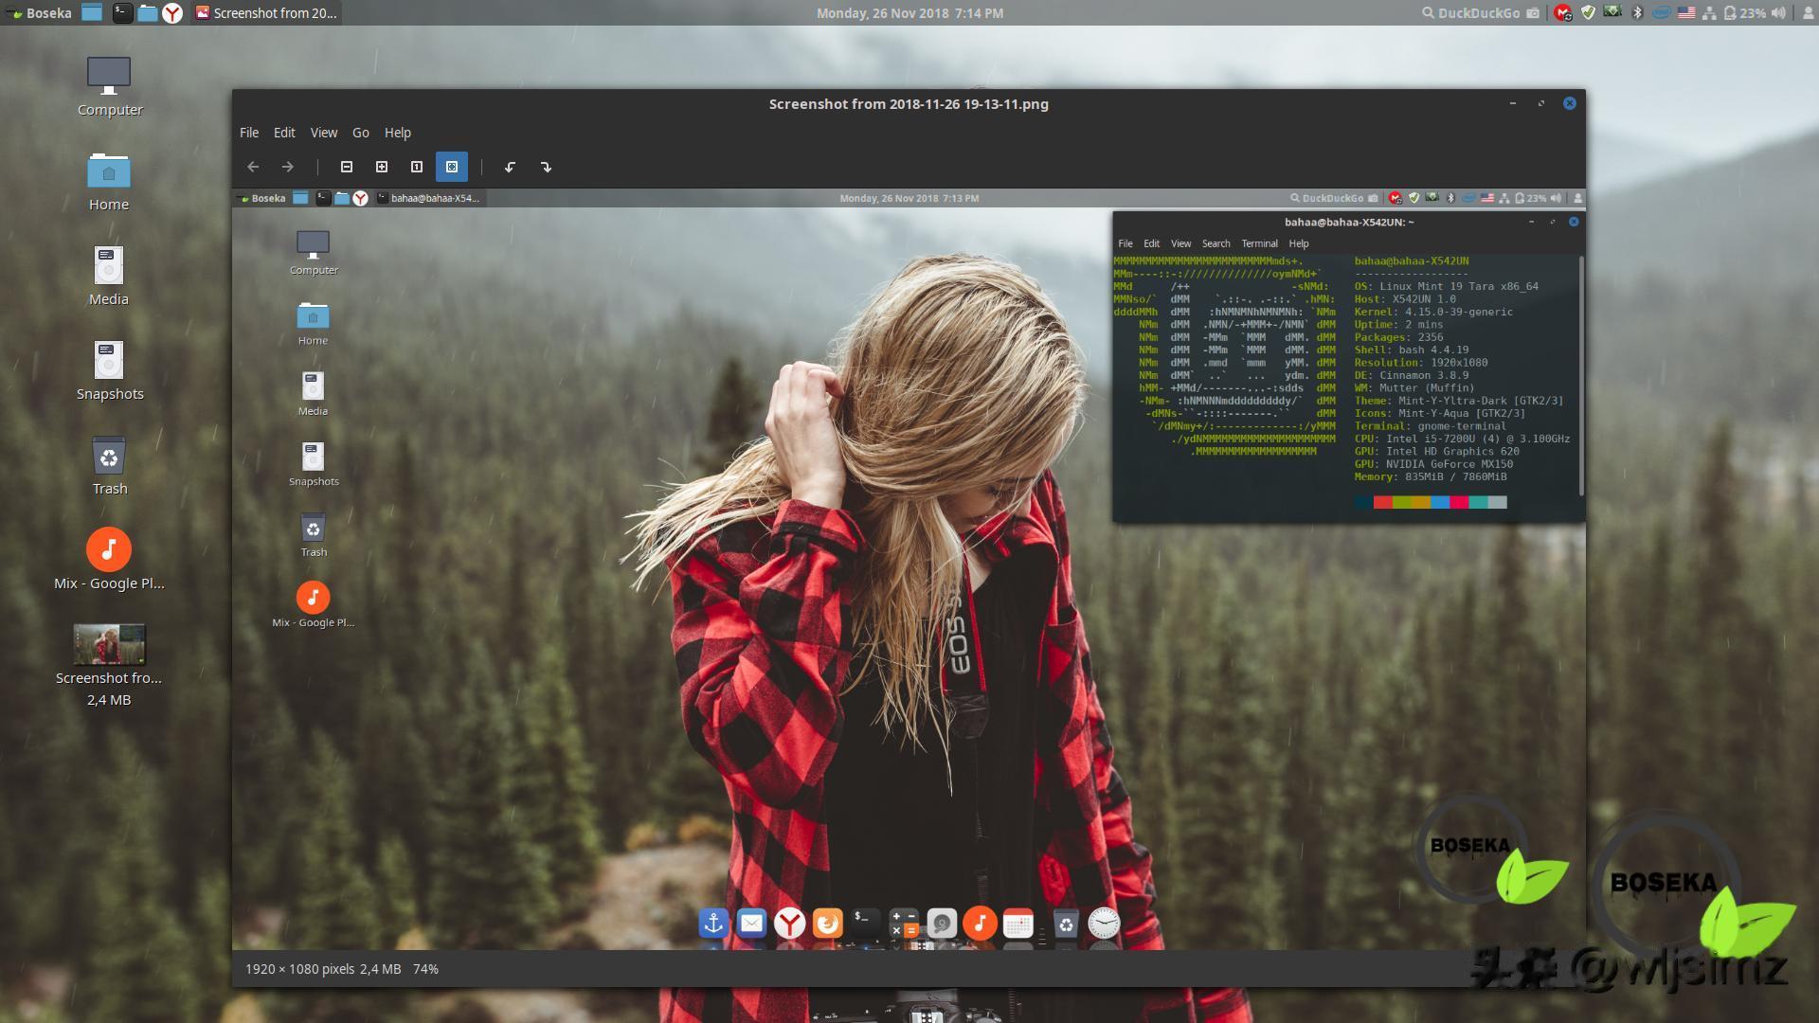Screen dimensions: 1819x1023
Task: Rotate image counterclockwise
Action: [510, 167]
